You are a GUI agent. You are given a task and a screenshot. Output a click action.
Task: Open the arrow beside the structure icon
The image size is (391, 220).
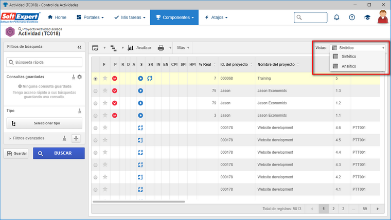point(122,48)
